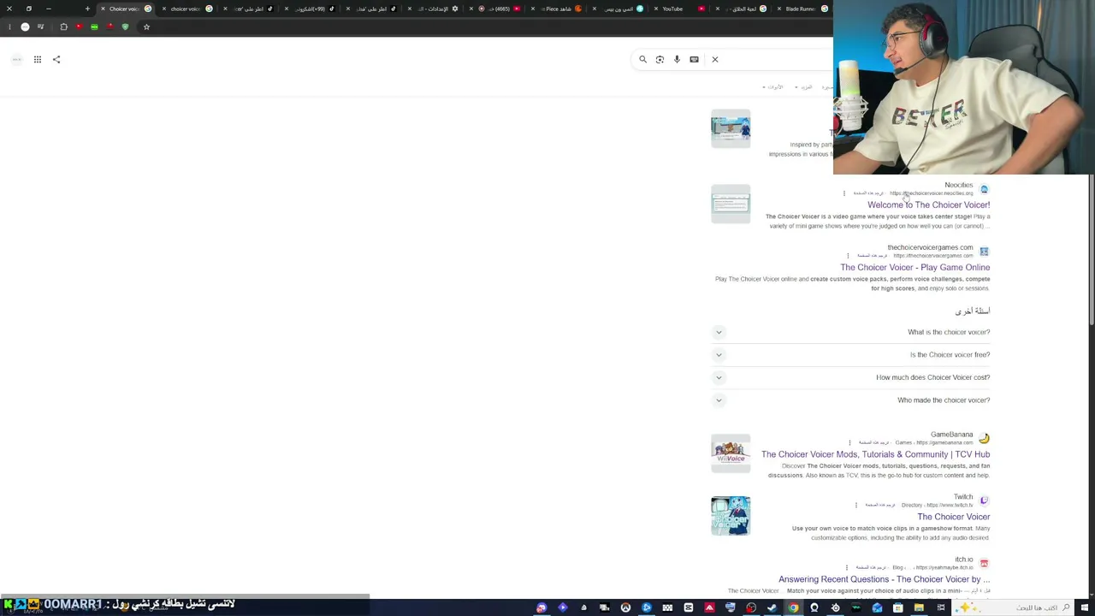Open the on-screen keyboard icon in search box
The image size is (1095, 616).
pos(694,60)
